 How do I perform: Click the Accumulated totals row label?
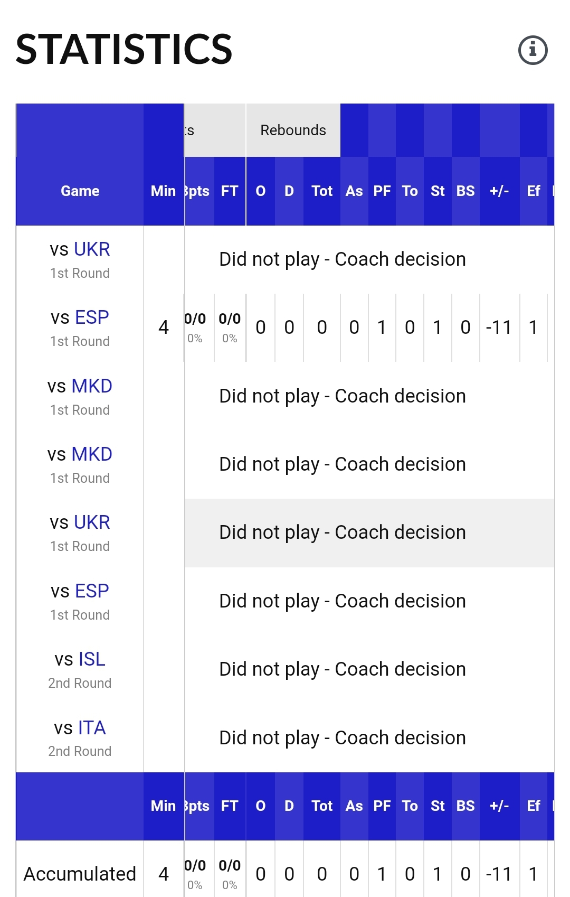click(80, 874)
